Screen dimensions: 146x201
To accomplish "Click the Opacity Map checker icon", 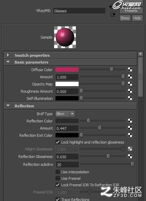I will (x=130, y=84).
